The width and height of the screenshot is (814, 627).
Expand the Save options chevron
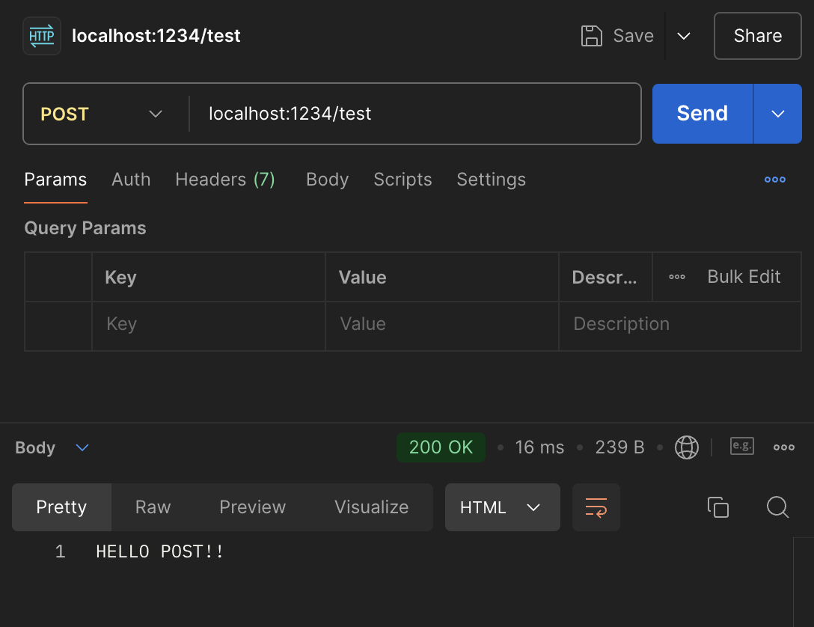pos(683,36)
